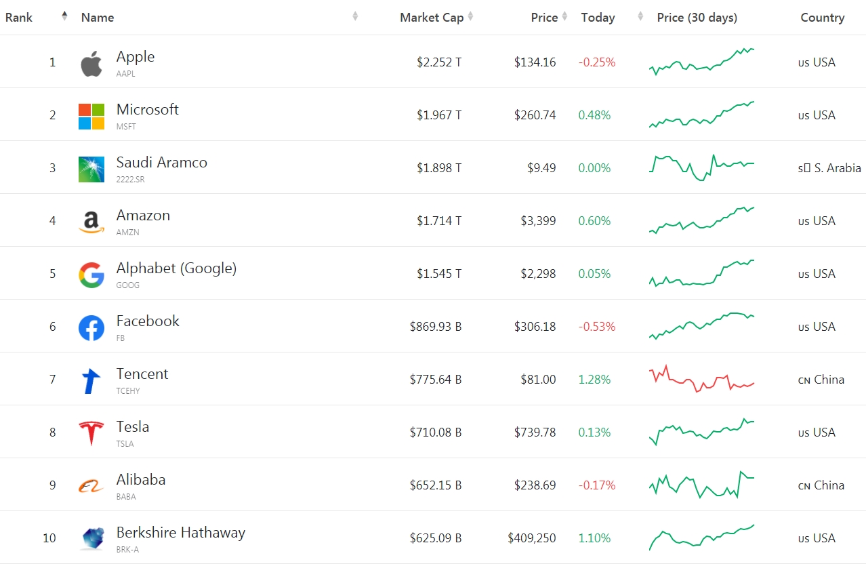This screenshot has height=564, width=866.
Task: Click China country for Tencent
Action: click(821, 380)
